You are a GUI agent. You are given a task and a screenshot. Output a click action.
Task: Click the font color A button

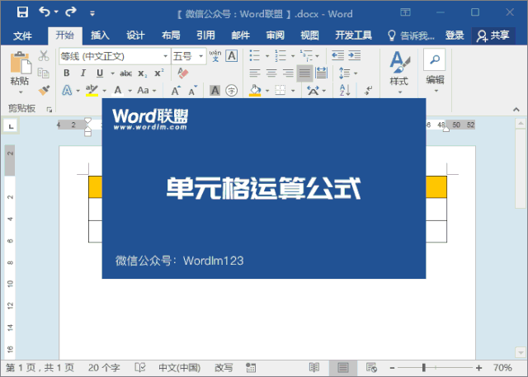117,90
